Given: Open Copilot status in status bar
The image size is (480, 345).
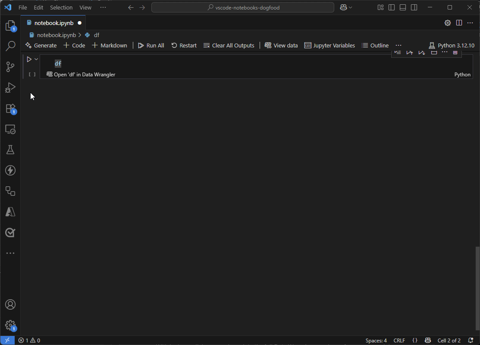Looking at the screenshot, I should coord(428,340).
